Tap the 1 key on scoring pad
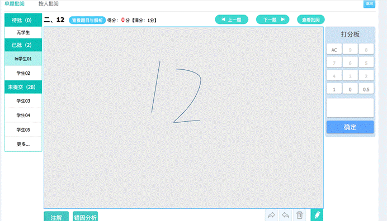 coord(334,89)
